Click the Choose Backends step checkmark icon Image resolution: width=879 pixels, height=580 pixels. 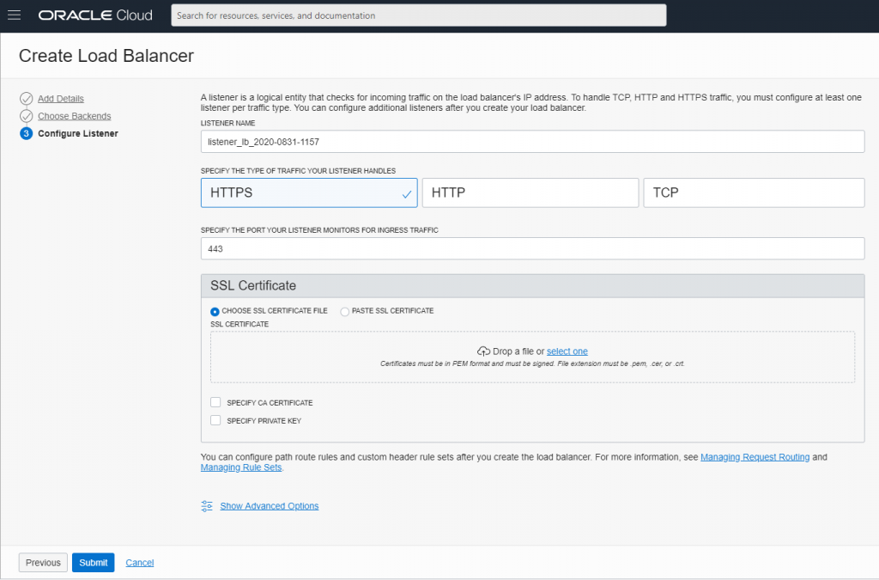click(x=26, y=116)
